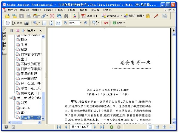179x133 pixels.
Task: Select the 重生 bookmark
Action: pos(24,112)
